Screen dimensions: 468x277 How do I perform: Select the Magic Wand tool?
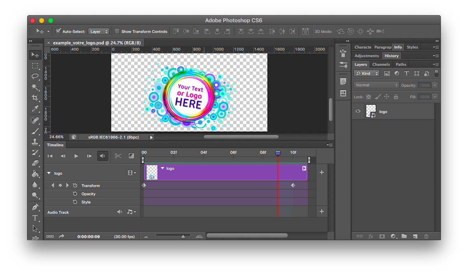[35, 87]
